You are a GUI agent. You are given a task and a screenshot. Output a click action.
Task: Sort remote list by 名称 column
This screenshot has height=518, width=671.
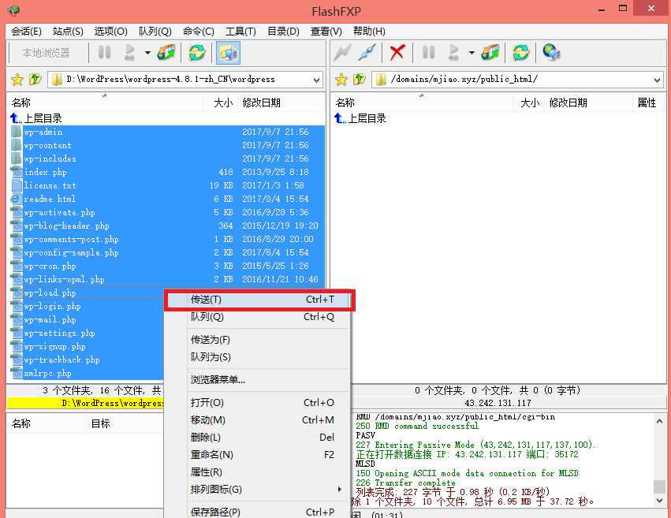tap(422, 102)
